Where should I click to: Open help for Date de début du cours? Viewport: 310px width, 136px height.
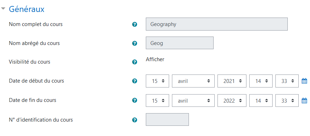(x=135, y=81)
